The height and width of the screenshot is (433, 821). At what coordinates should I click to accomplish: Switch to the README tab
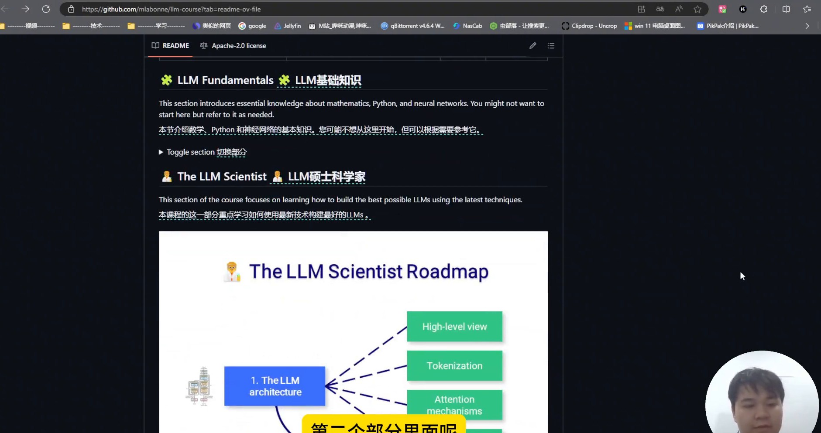click(x=170, y=46)
